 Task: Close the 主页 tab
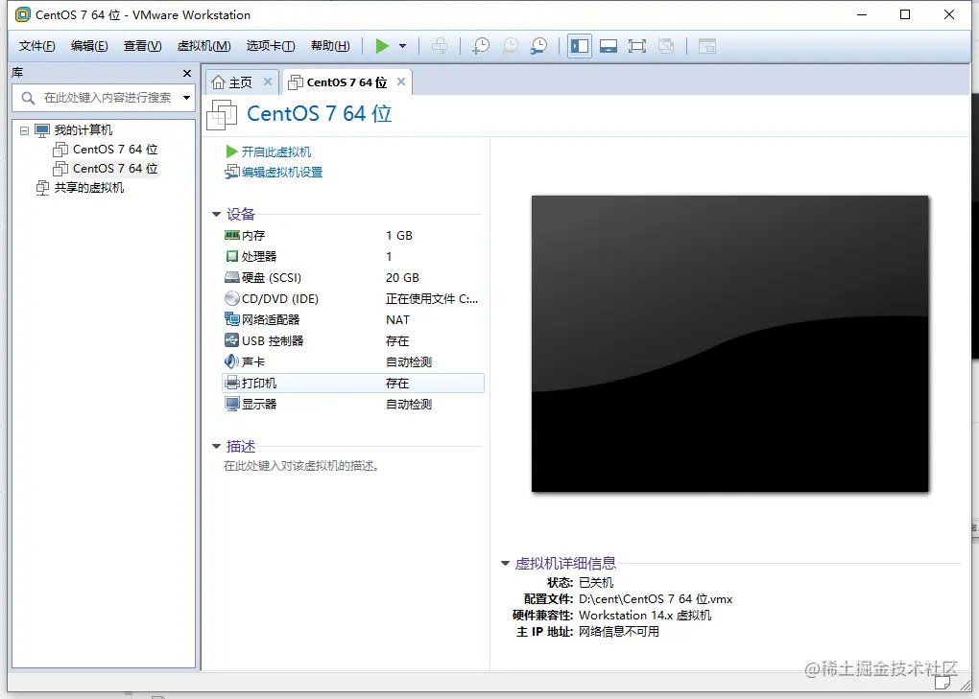pos(268,82)
